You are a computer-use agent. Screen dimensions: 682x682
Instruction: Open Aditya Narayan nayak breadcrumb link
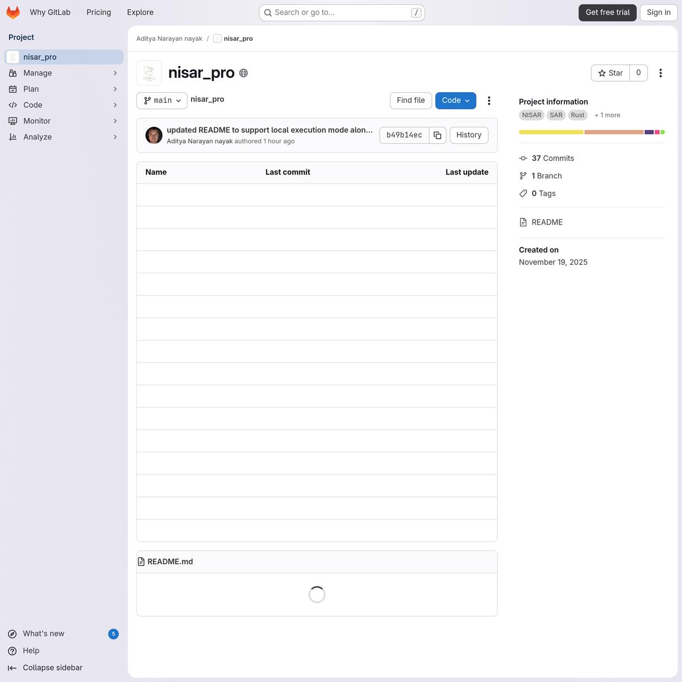click(x=169, y=39)
